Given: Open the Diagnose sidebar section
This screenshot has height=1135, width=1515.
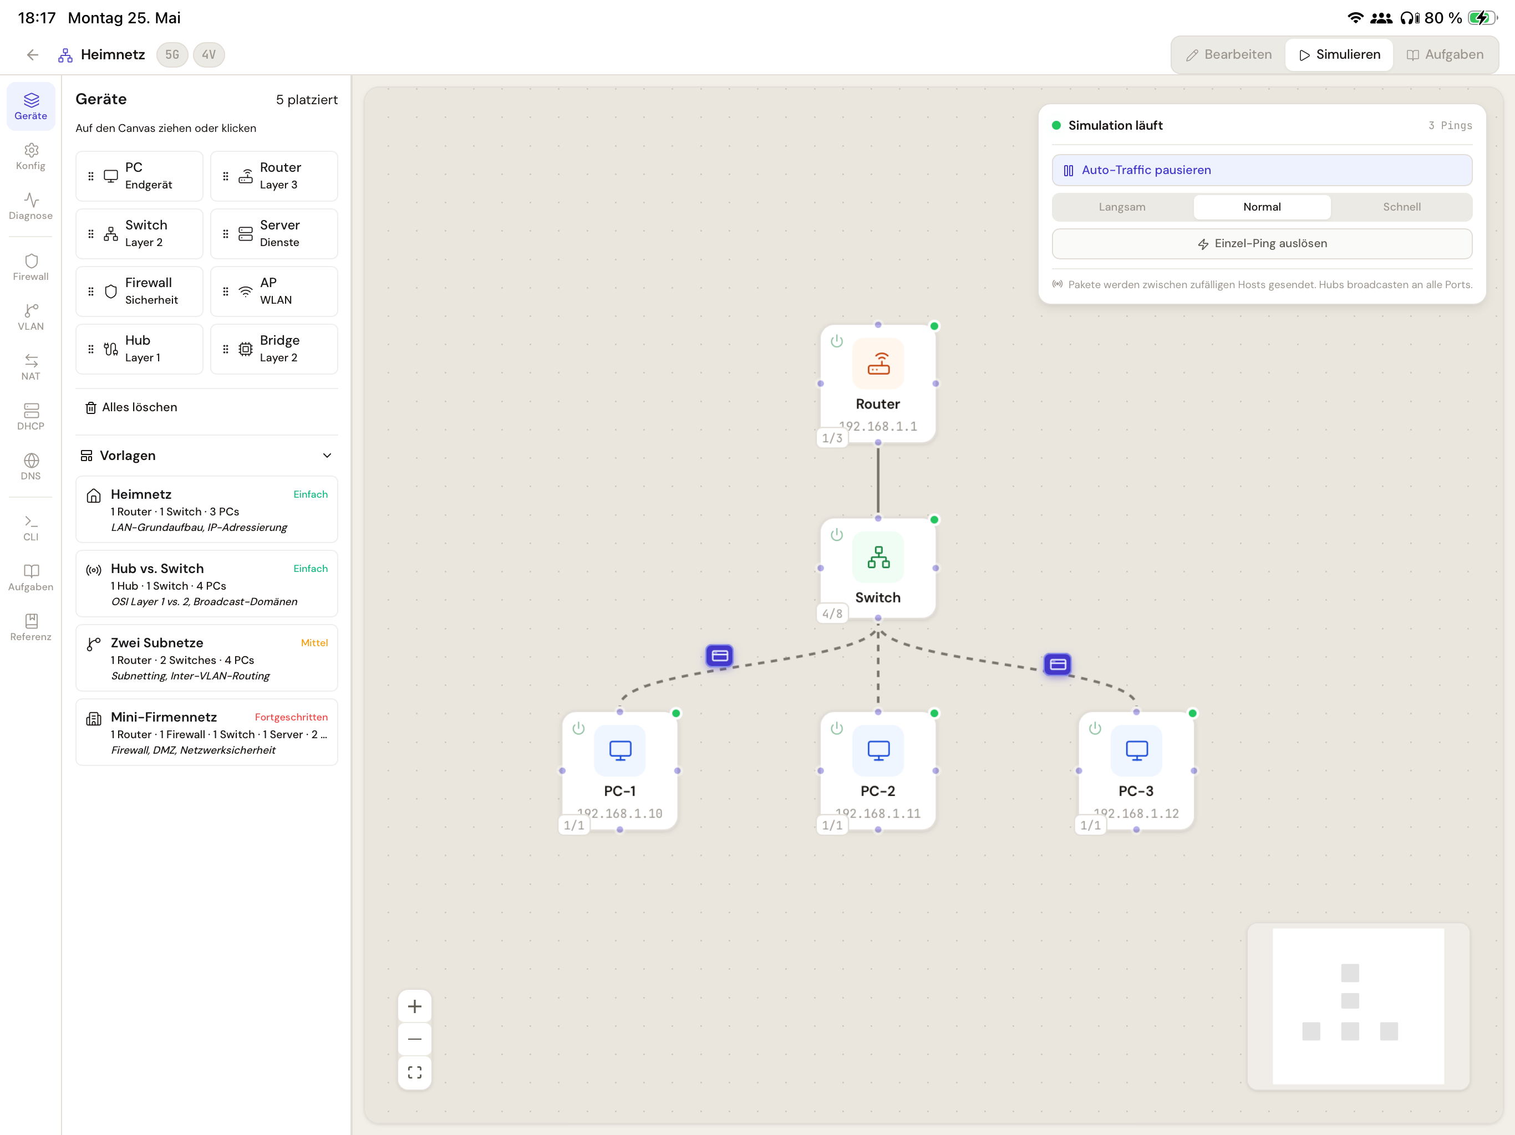Looking at the screenshot, I should [31, 207].
